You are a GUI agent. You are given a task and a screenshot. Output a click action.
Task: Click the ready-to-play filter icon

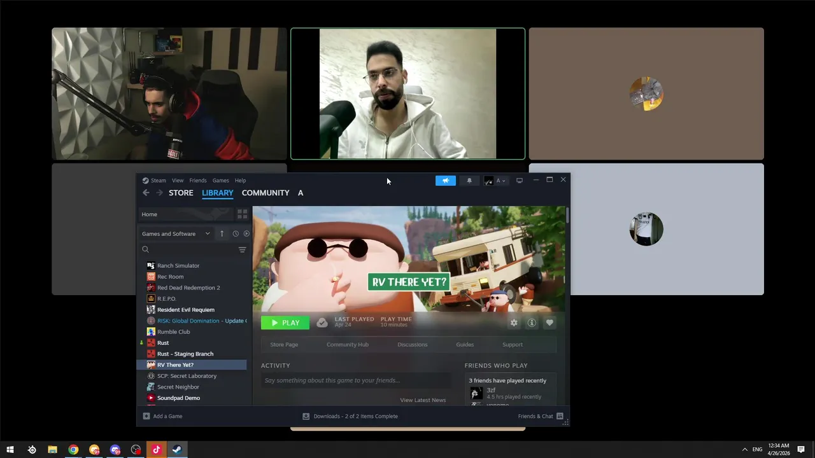(x=246, y=233)
